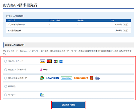The width and height of the screenshot is (138, 112).
Task: Click the Mastercard logo
Action: point(49,61)
